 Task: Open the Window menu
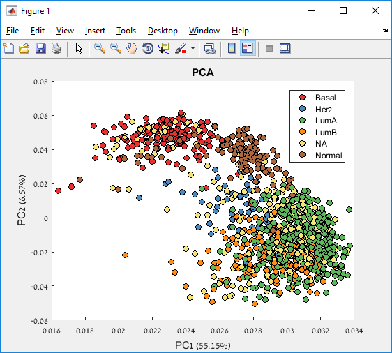tap(204, 31)
